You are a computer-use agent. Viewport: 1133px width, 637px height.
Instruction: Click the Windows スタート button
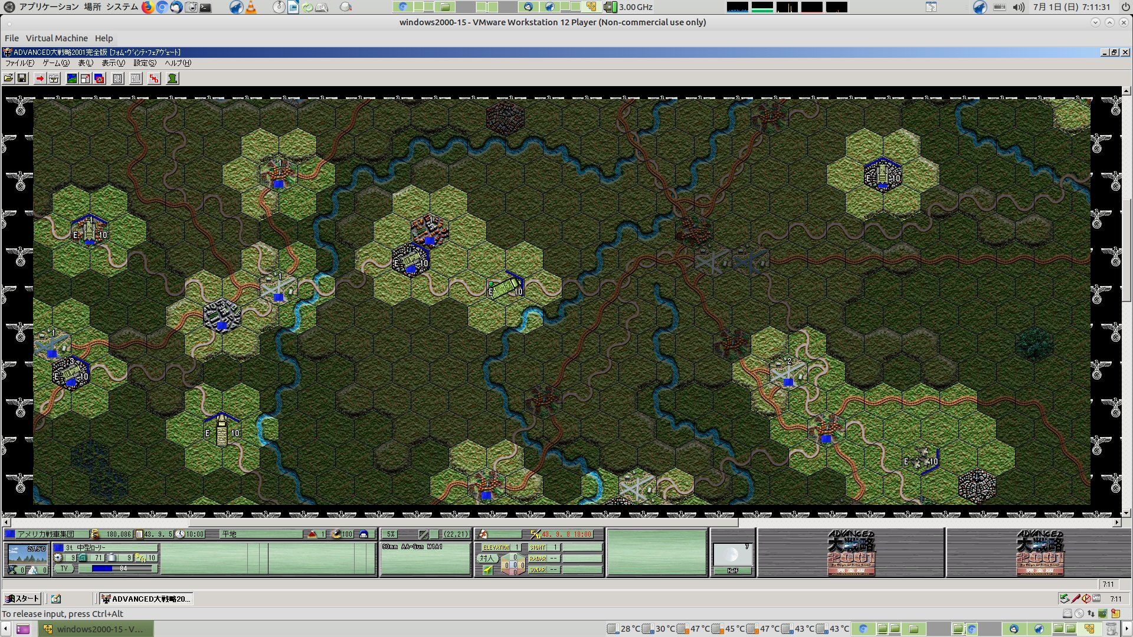(x=22, y=599)
